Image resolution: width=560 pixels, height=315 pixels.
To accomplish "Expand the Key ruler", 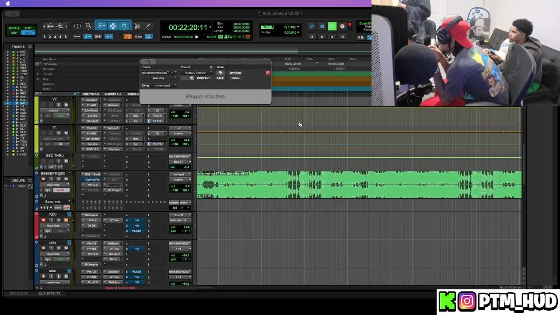I will coord(38,79).
